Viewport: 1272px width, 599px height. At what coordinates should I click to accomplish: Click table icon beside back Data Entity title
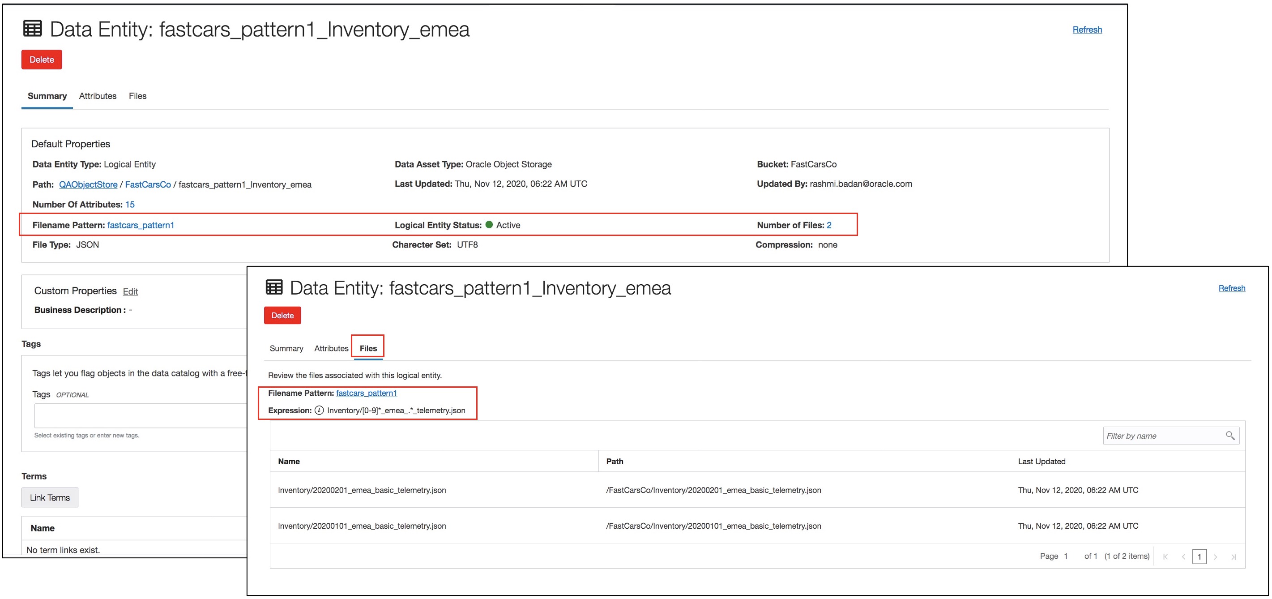tap(33, 29)
